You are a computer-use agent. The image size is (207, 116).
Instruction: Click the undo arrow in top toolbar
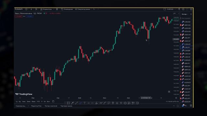click(94, 9)
